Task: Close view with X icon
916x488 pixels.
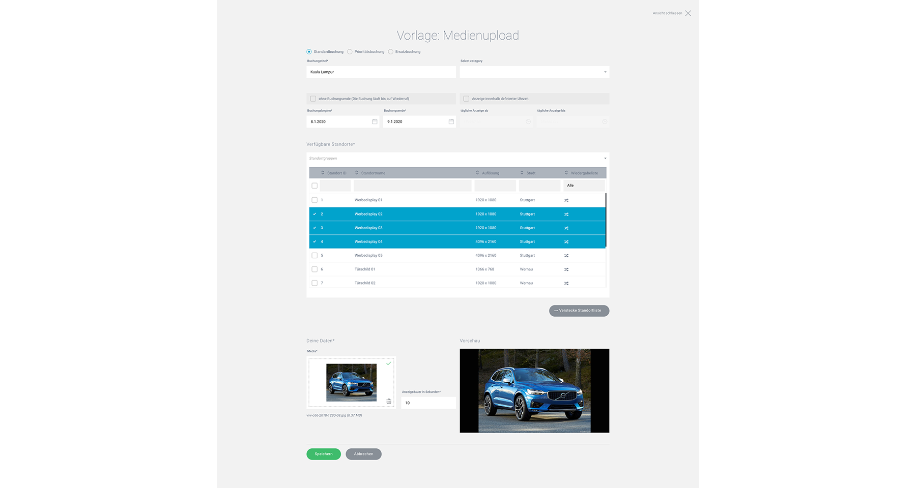Action: pyautogui.click(x=688, y=13)
